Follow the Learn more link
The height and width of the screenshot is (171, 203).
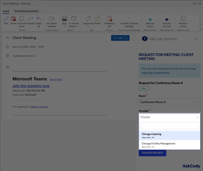point(162,73)
